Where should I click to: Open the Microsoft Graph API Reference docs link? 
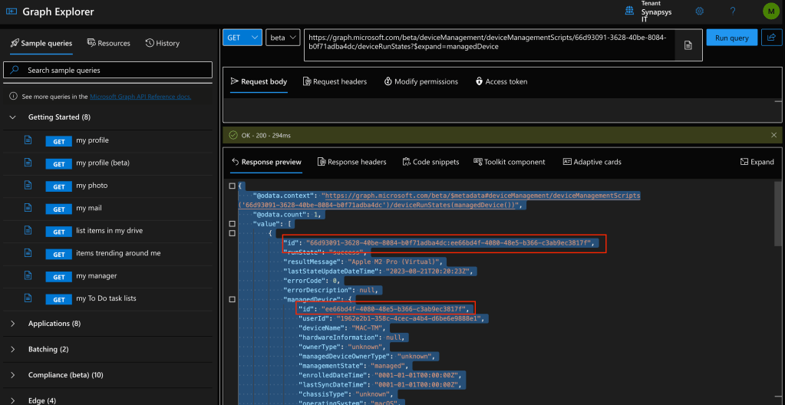140,97
